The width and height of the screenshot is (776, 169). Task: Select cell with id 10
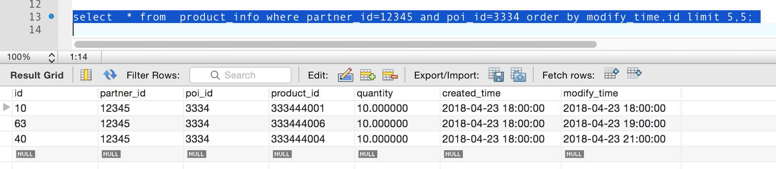click(x=55, y=108)
